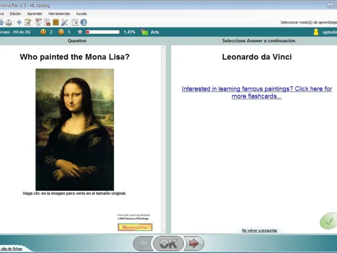Click the candle snooze toolbar icon
Screen dimensions: 337x253
pyautogui.click(x=75, y=22)
